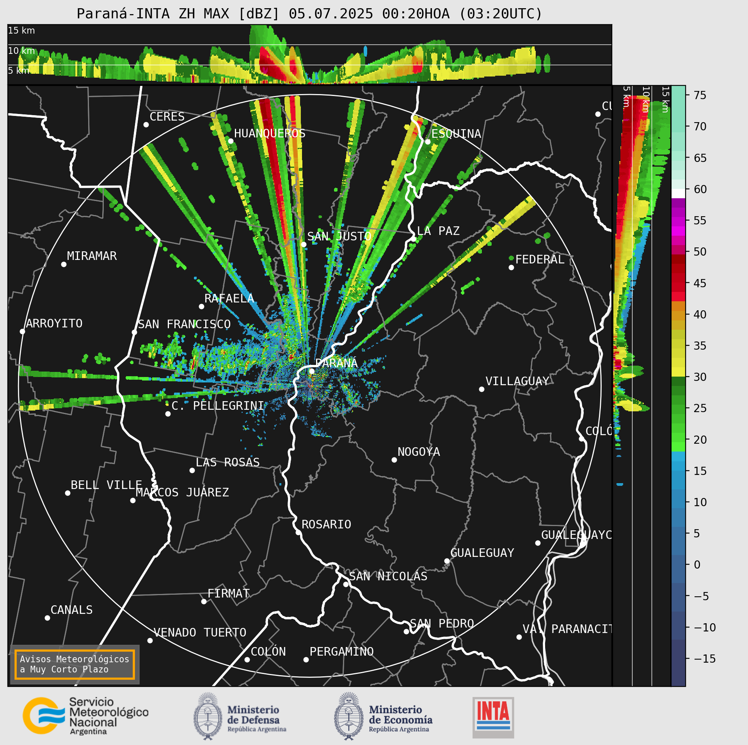Click the NOGOYA city marker dot
The image size is (748, 745).
(394, 460)
